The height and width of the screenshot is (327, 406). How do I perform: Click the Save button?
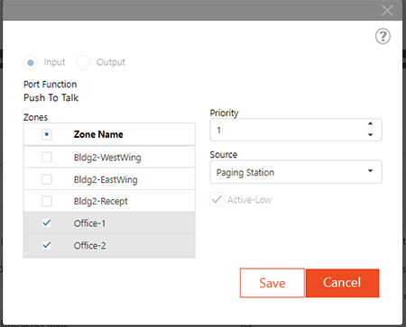pyautogui.click(x=272, y=283)
